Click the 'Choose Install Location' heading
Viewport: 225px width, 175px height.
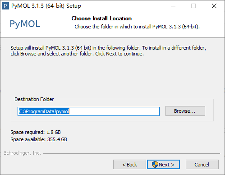click(x=101, y=18)
